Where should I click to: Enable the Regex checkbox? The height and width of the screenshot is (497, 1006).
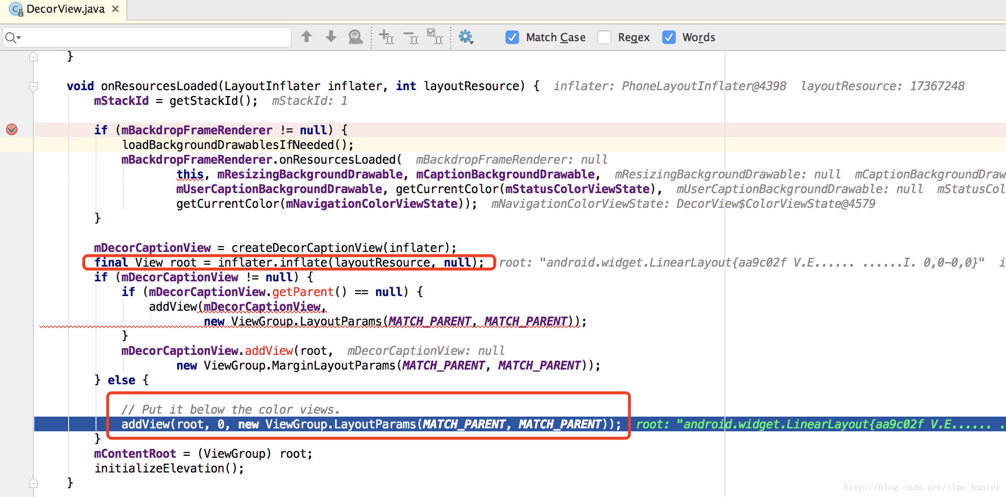[604, 37]
